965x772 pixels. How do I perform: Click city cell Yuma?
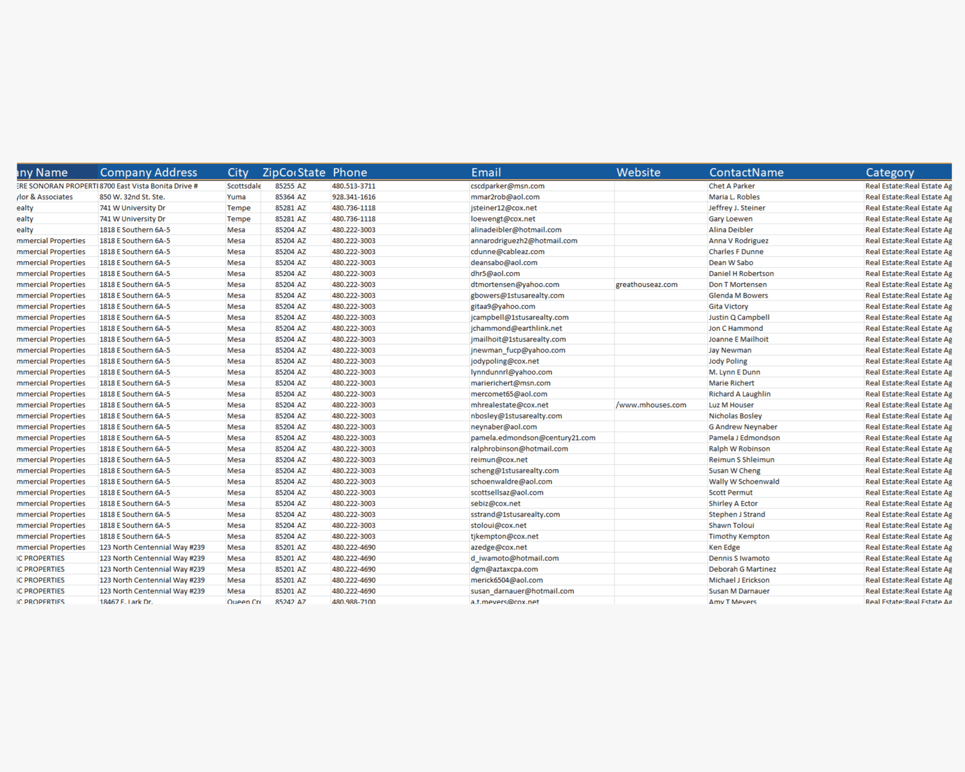236,197
